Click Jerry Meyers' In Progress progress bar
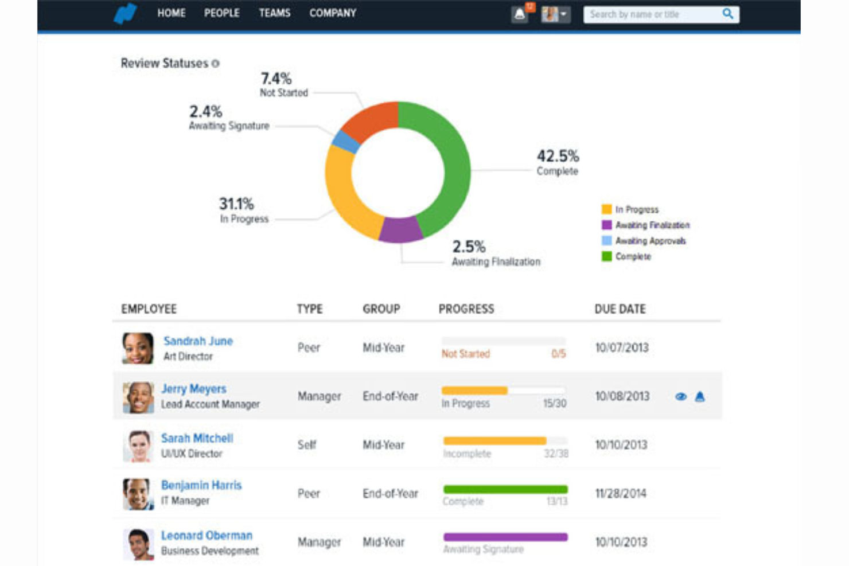Screen dimensions: 849x566 504,390
